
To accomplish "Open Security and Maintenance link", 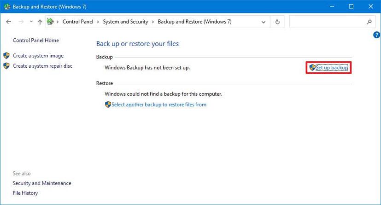I will coord(42,183).
